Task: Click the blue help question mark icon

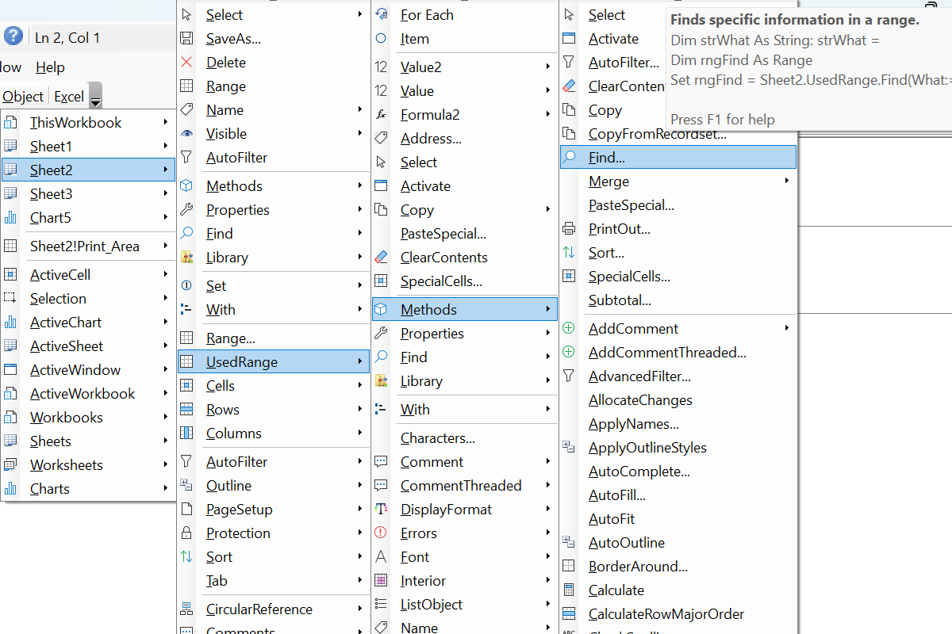Action: coord(13,36)
